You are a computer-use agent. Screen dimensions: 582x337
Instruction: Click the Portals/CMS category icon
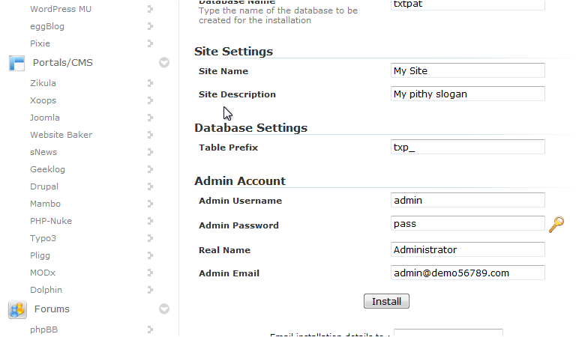[17, 63]
